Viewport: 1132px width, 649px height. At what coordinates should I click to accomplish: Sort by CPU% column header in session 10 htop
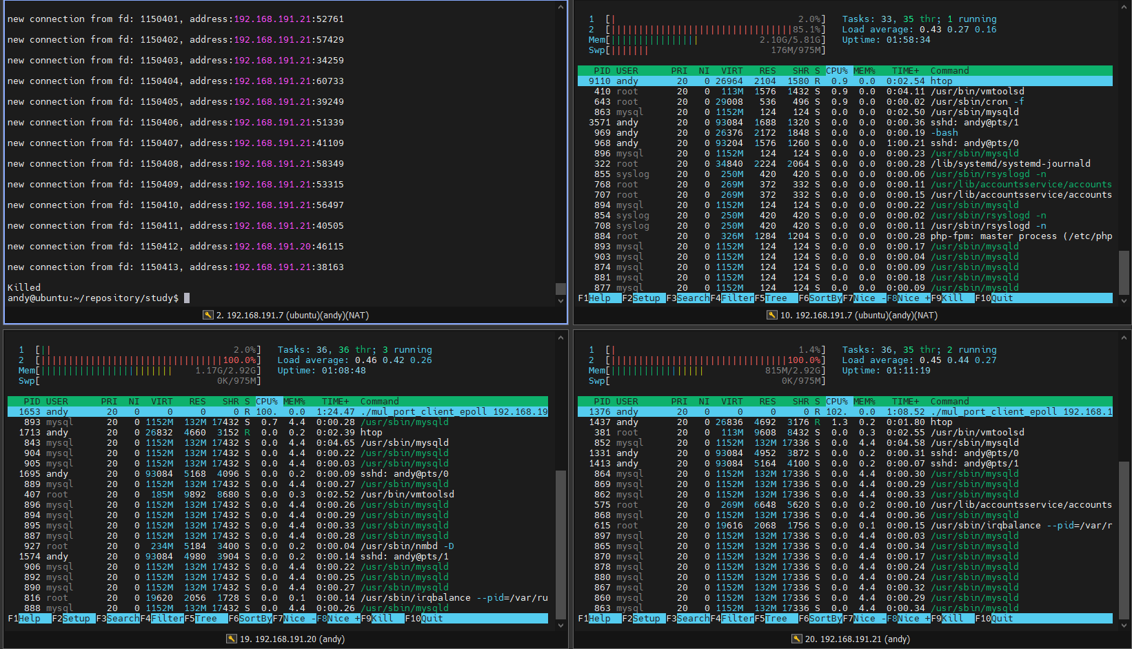tap(837, 71)
